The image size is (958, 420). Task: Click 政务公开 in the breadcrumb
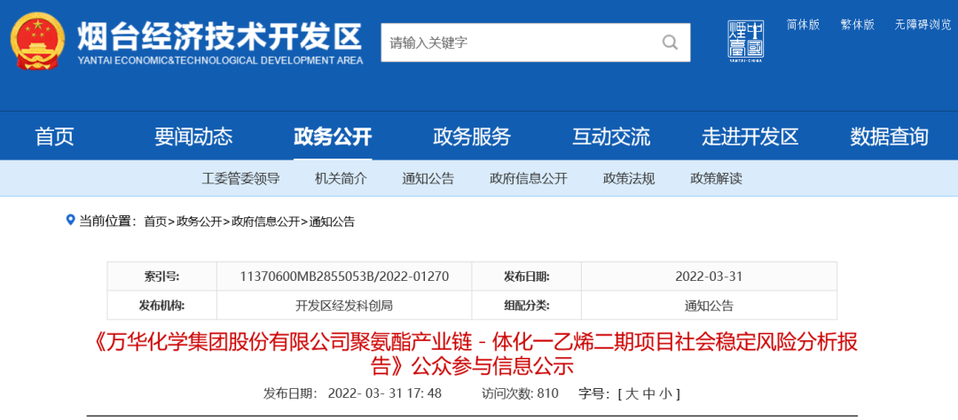pos(199,222)
